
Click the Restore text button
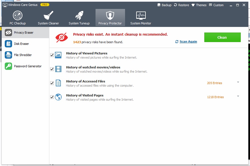click(184, 5)
